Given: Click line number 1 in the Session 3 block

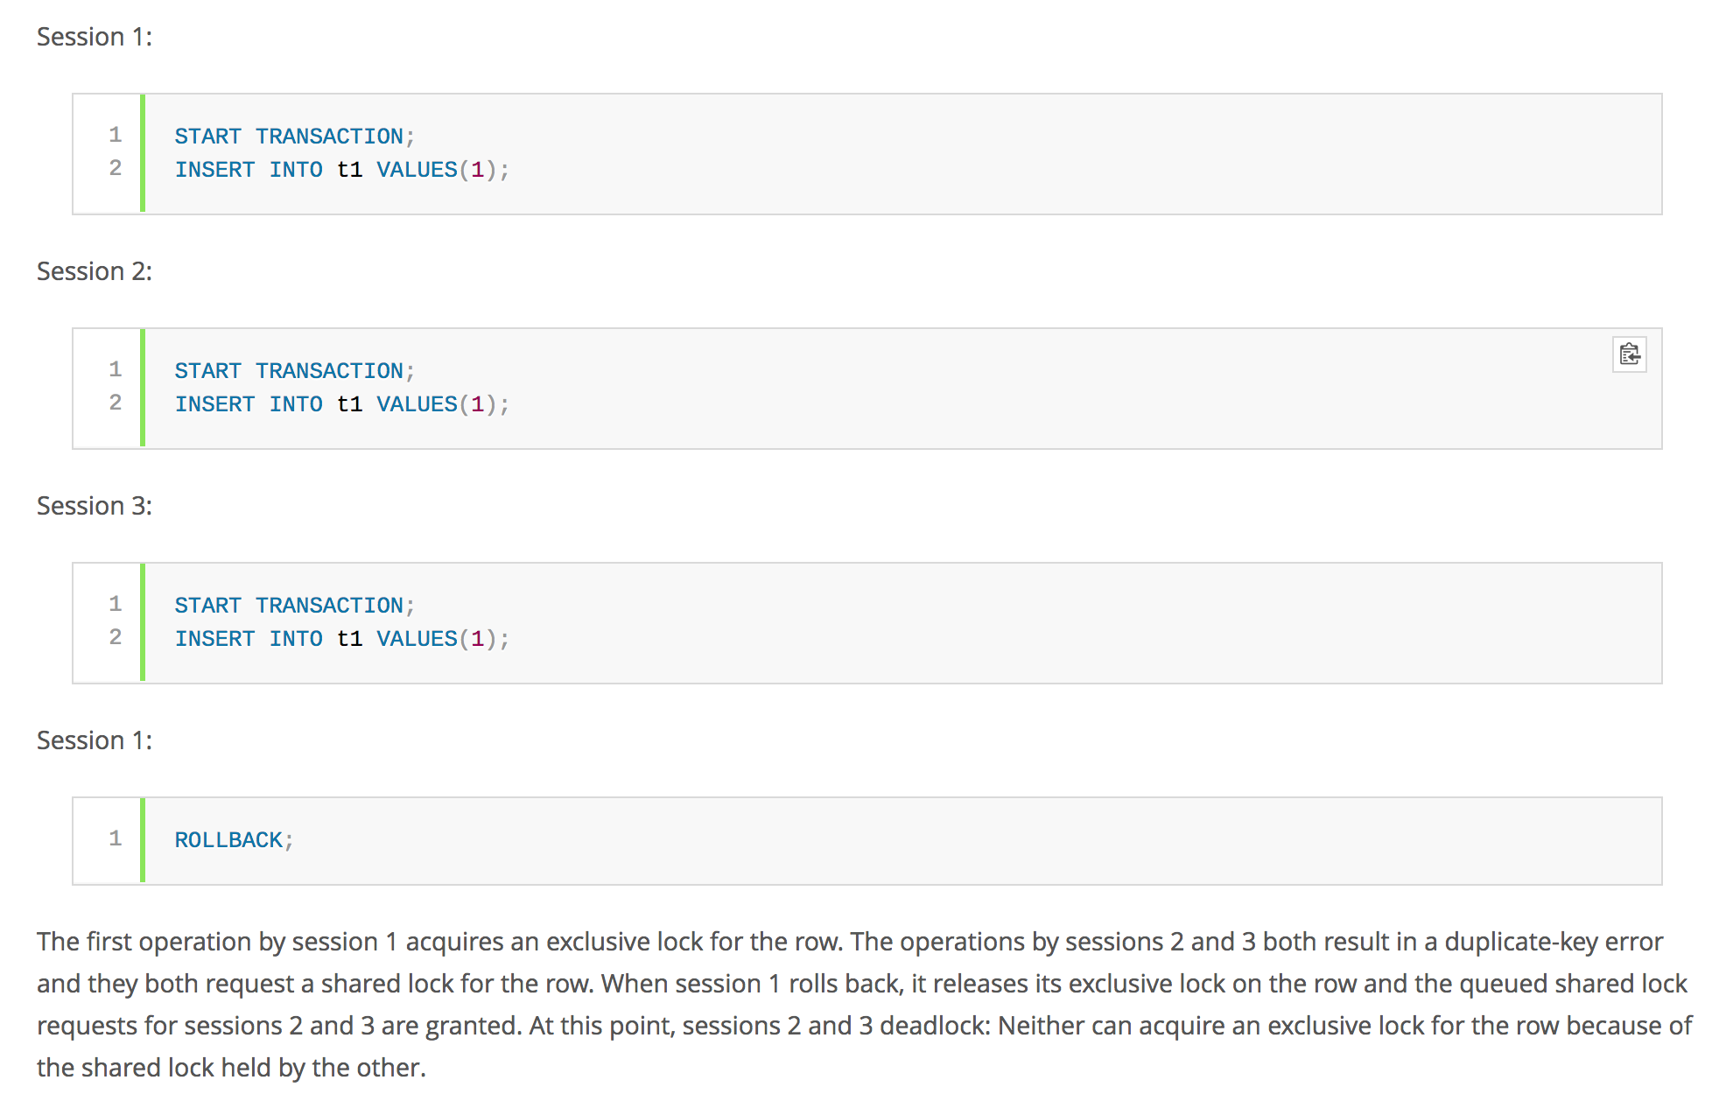Looking at the screenshot, I should [x=116, y=604].
